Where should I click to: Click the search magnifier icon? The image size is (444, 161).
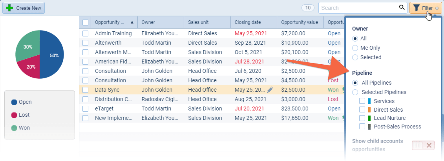click(x=402, y=7)
